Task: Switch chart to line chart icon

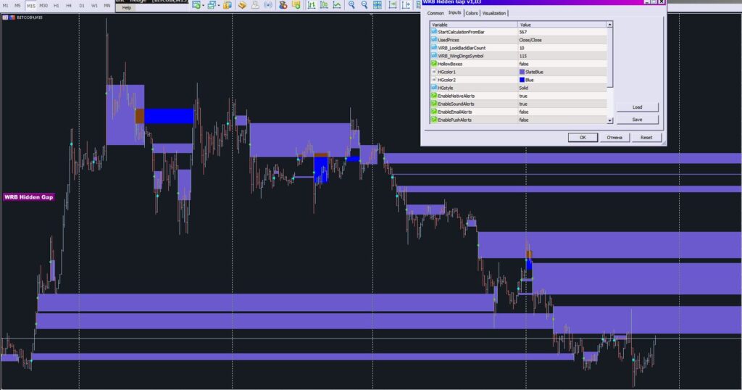Action: 337,5
